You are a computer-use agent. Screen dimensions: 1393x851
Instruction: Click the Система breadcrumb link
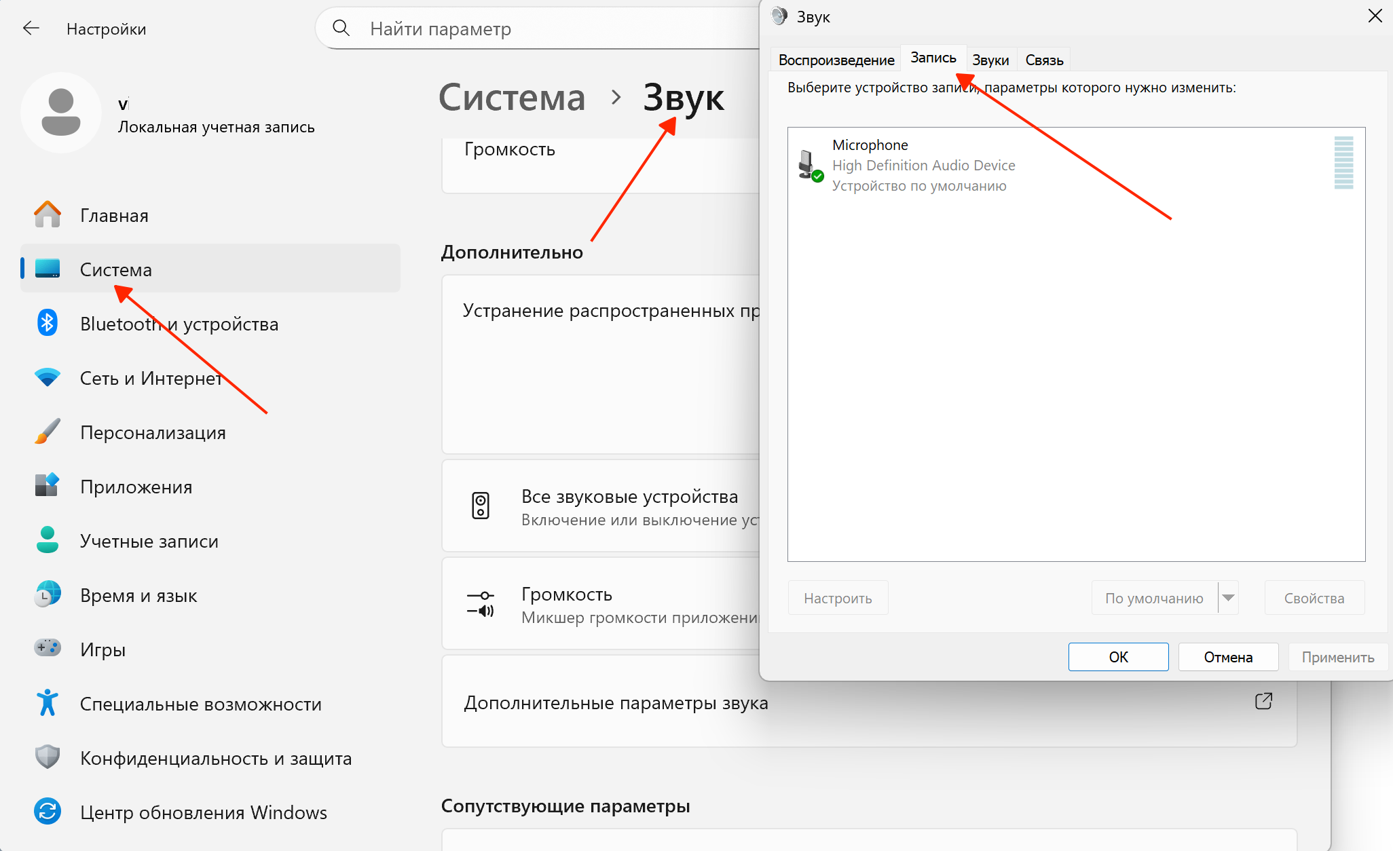coord(512,97)
